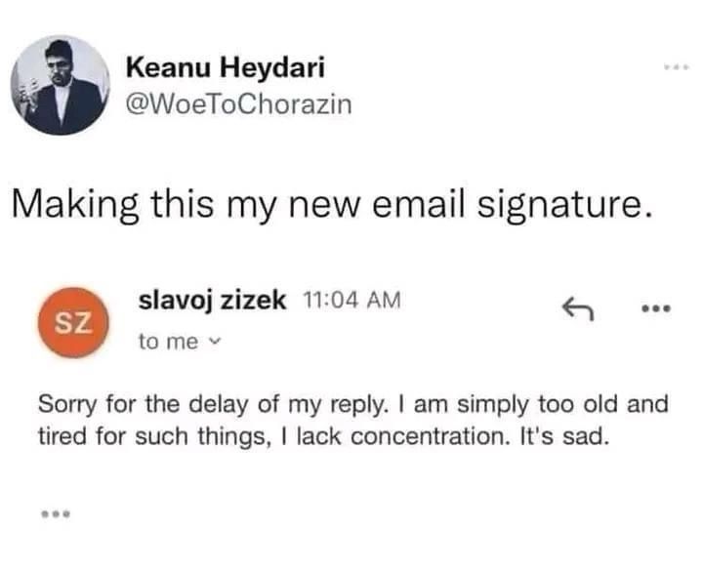Click the 'Making this my new email signature' text

[x=332, y=205]
